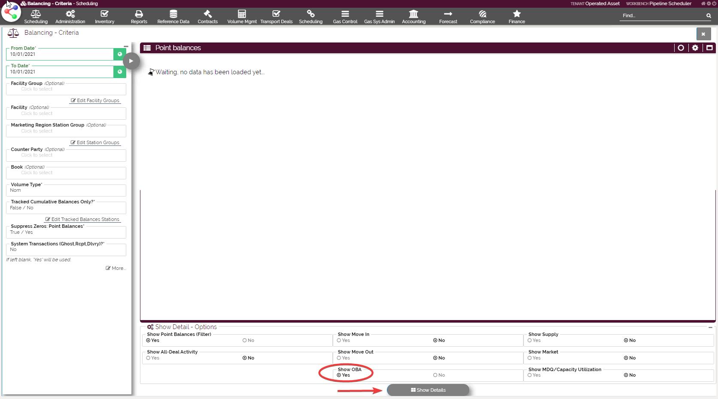Select Yes for Show Move In

(339, 341)
